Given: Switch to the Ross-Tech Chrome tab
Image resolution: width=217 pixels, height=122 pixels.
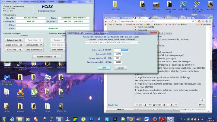Looking at the screenshot, I should pyautogui.click(x=169, y=18).
